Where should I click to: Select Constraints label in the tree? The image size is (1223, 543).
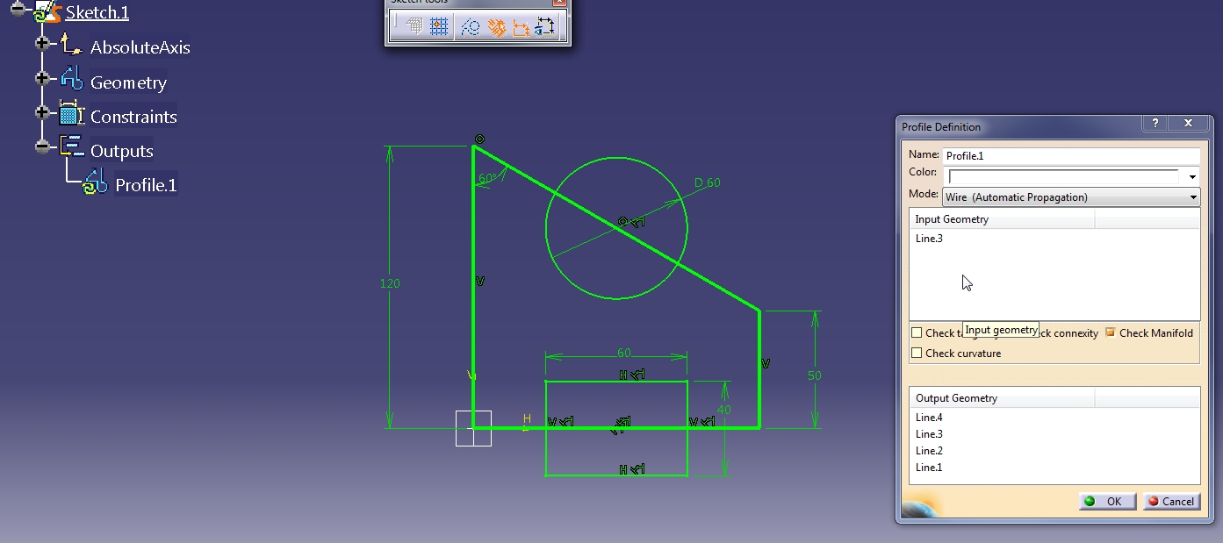click(133, 117)
